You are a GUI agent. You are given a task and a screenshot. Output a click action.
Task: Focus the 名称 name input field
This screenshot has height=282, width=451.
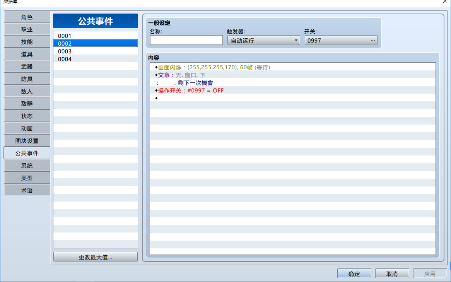[186, 40]
